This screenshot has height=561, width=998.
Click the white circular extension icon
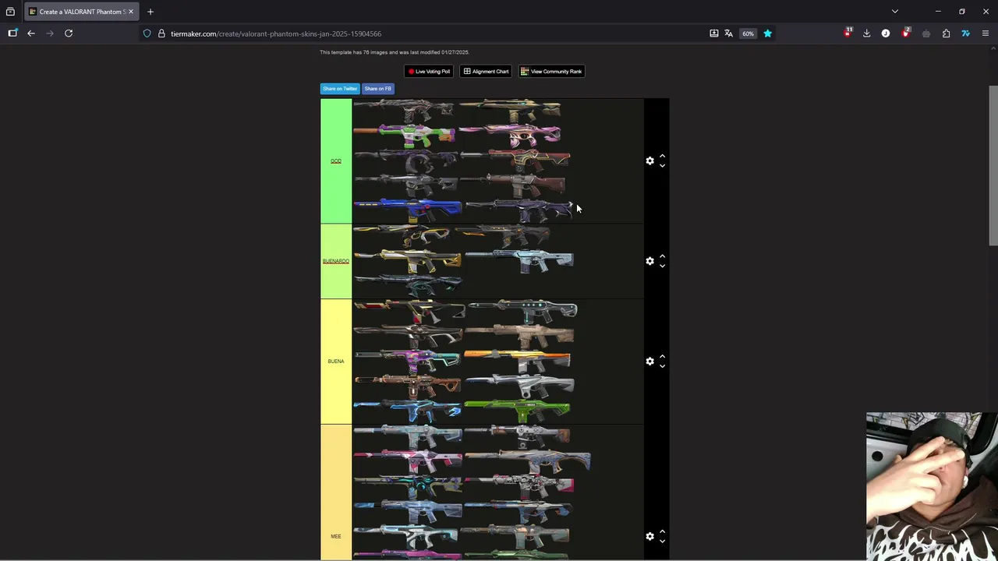(886, 34)
